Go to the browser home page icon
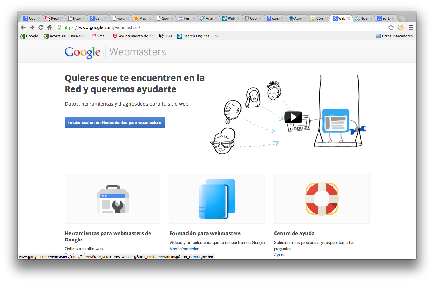The image size is (434, 284). pos(49,27)
